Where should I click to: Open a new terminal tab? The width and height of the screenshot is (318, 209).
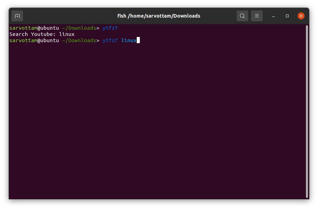[x=17, y=16]
